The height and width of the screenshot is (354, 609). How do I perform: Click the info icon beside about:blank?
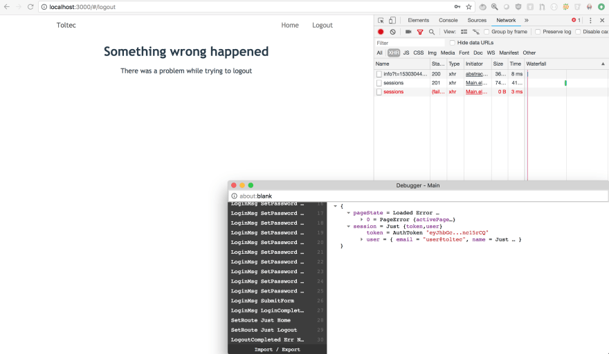pyautogui.click(x=234, y=196)
